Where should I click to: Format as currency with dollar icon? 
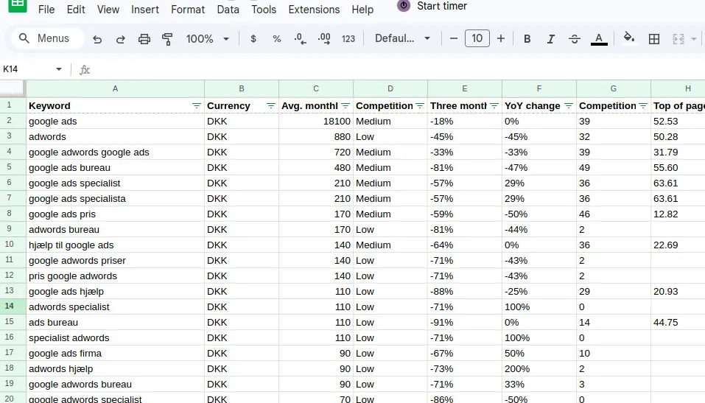(253, 39)
